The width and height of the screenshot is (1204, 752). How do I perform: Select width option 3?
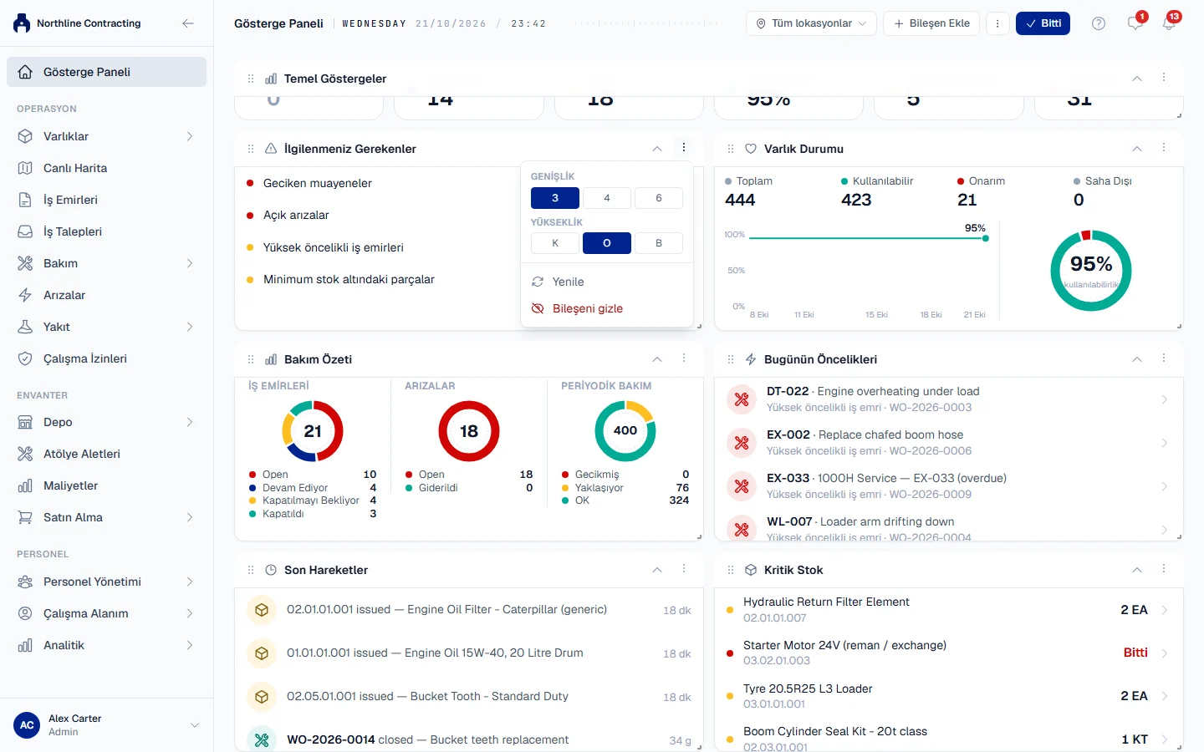click(555, 198)
